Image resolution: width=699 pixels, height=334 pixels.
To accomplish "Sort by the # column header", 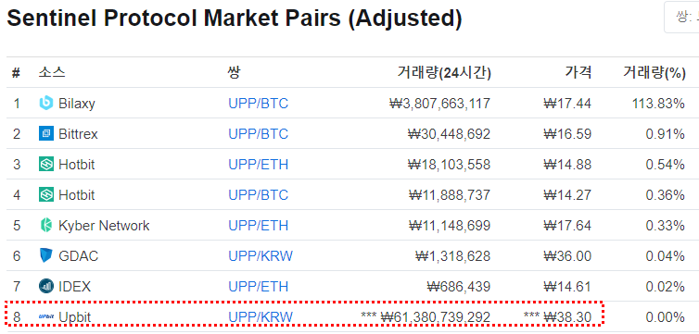I will 16,72.
